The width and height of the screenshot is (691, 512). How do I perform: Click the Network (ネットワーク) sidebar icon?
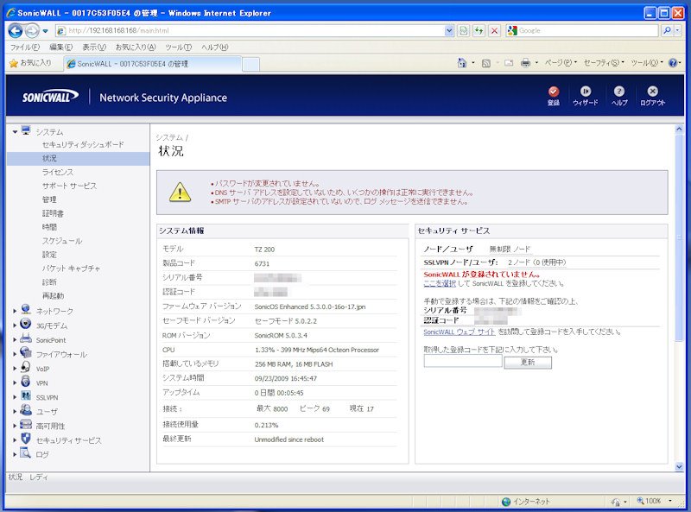pos(26,310)
